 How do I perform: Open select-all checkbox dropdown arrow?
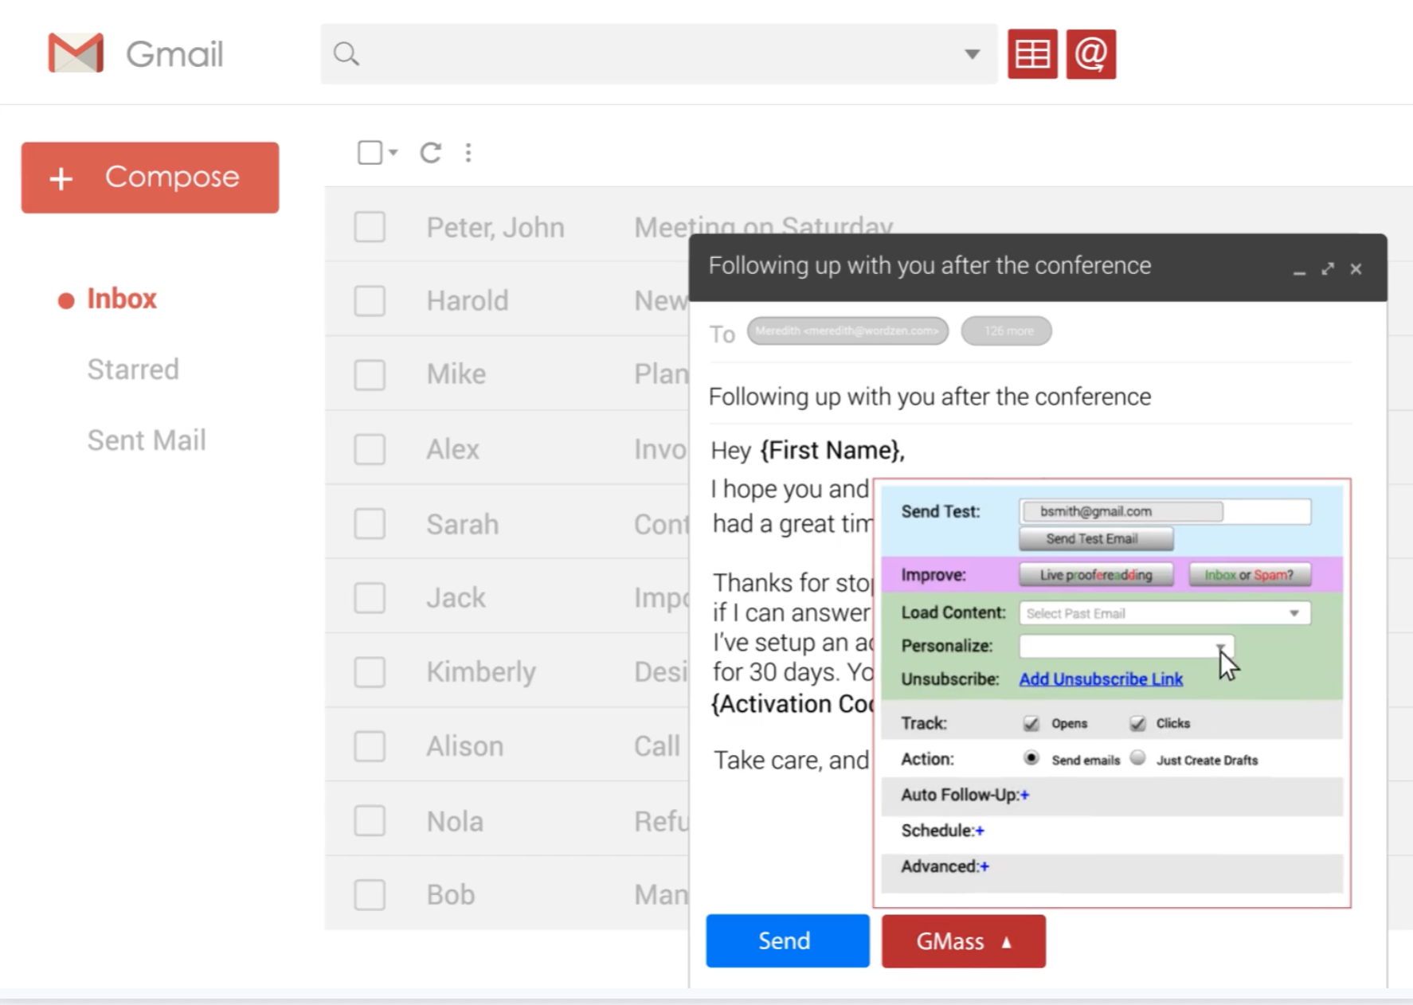pyautogui.click(x=393, y=152)
